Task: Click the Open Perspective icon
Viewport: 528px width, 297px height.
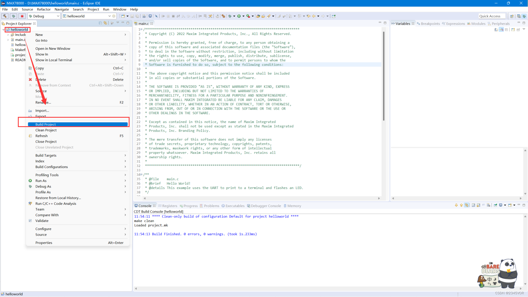Action: pos(512,16)
